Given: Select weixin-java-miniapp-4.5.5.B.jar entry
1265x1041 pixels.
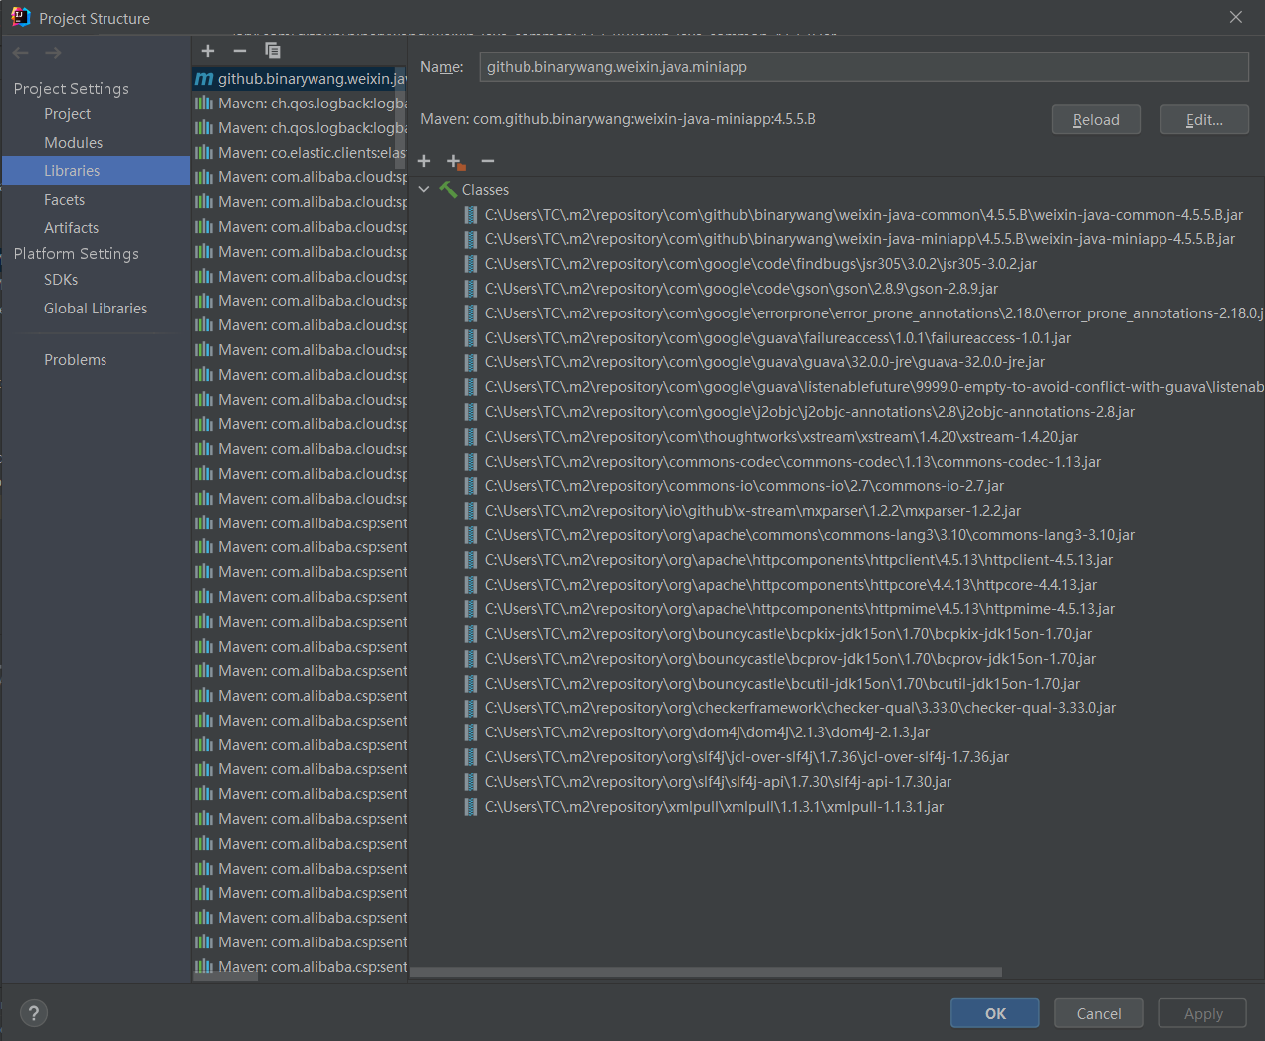Looking at the screenshot, I should 850,239.
